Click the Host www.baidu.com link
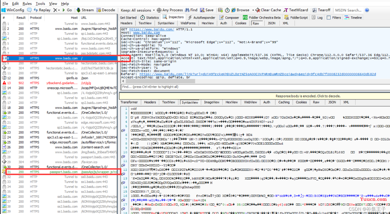Screen dimensions: 390x214 pyautogui.click(x=146, y=33)
